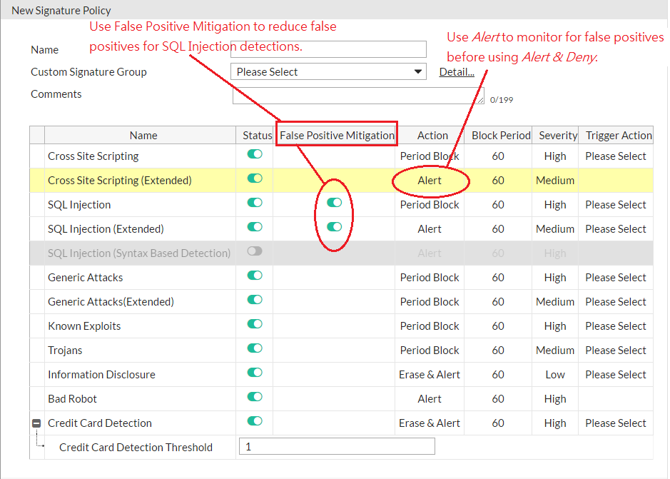Click the False Positive Mitigation column header
Image resolution: width=670 pixels, height=479 pixels.
click(336, 134)
